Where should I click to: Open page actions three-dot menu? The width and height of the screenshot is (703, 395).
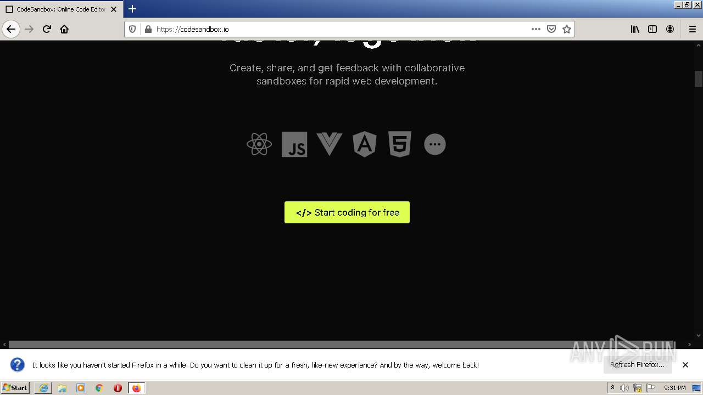tap(536, 29)
